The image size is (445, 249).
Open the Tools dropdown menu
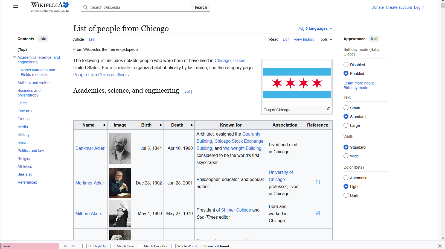(325, 39)
